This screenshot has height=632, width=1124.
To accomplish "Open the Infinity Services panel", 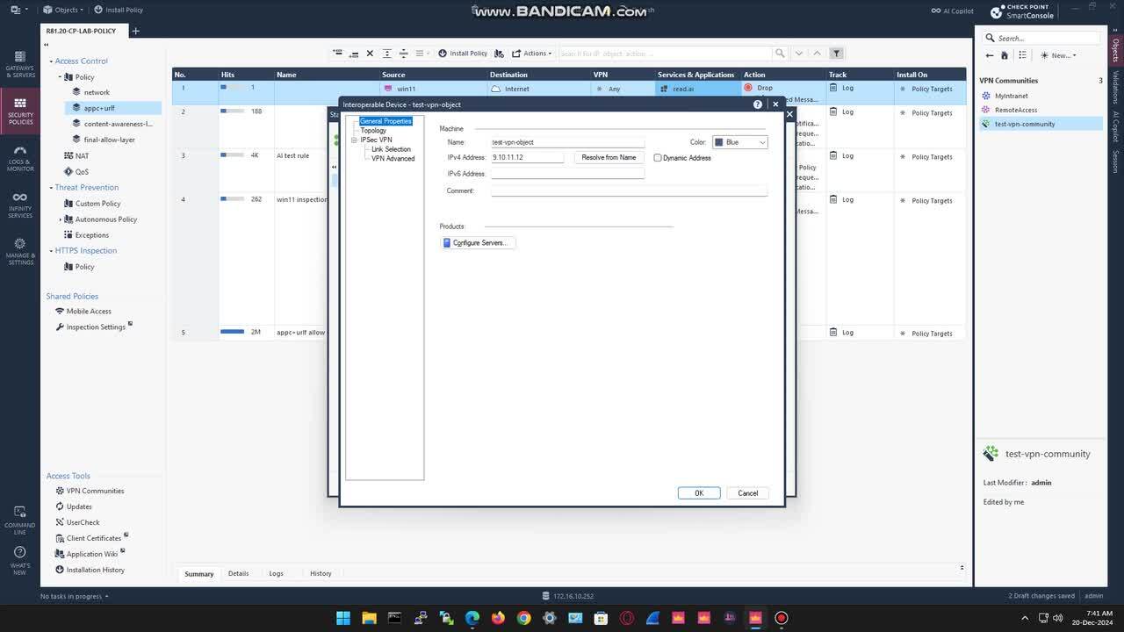I will pyautogui.click(x=19, y=202).
